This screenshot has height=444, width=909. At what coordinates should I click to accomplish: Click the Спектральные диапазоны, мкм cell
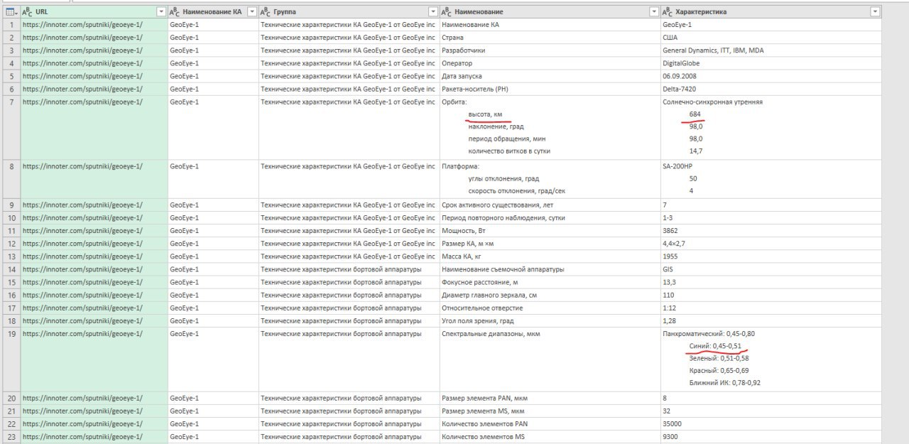[x=549, y=359]
